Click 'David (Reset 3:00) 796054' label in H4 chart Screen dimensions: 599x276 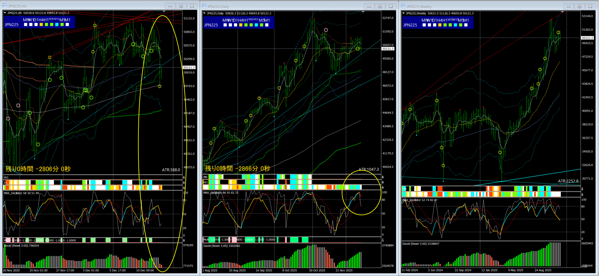[22, 246]
